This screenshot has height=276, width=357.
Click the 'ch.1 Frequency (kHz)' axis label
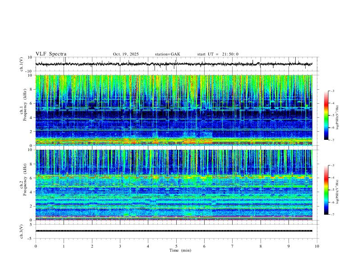[x=23, y=105]
